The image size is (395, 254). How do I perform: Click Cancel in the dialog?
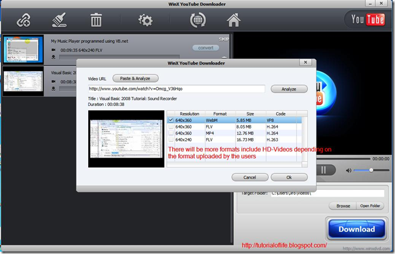tap(249, 177)
